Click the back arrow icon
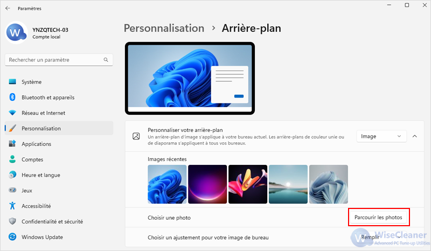 [x=8, y=8]
